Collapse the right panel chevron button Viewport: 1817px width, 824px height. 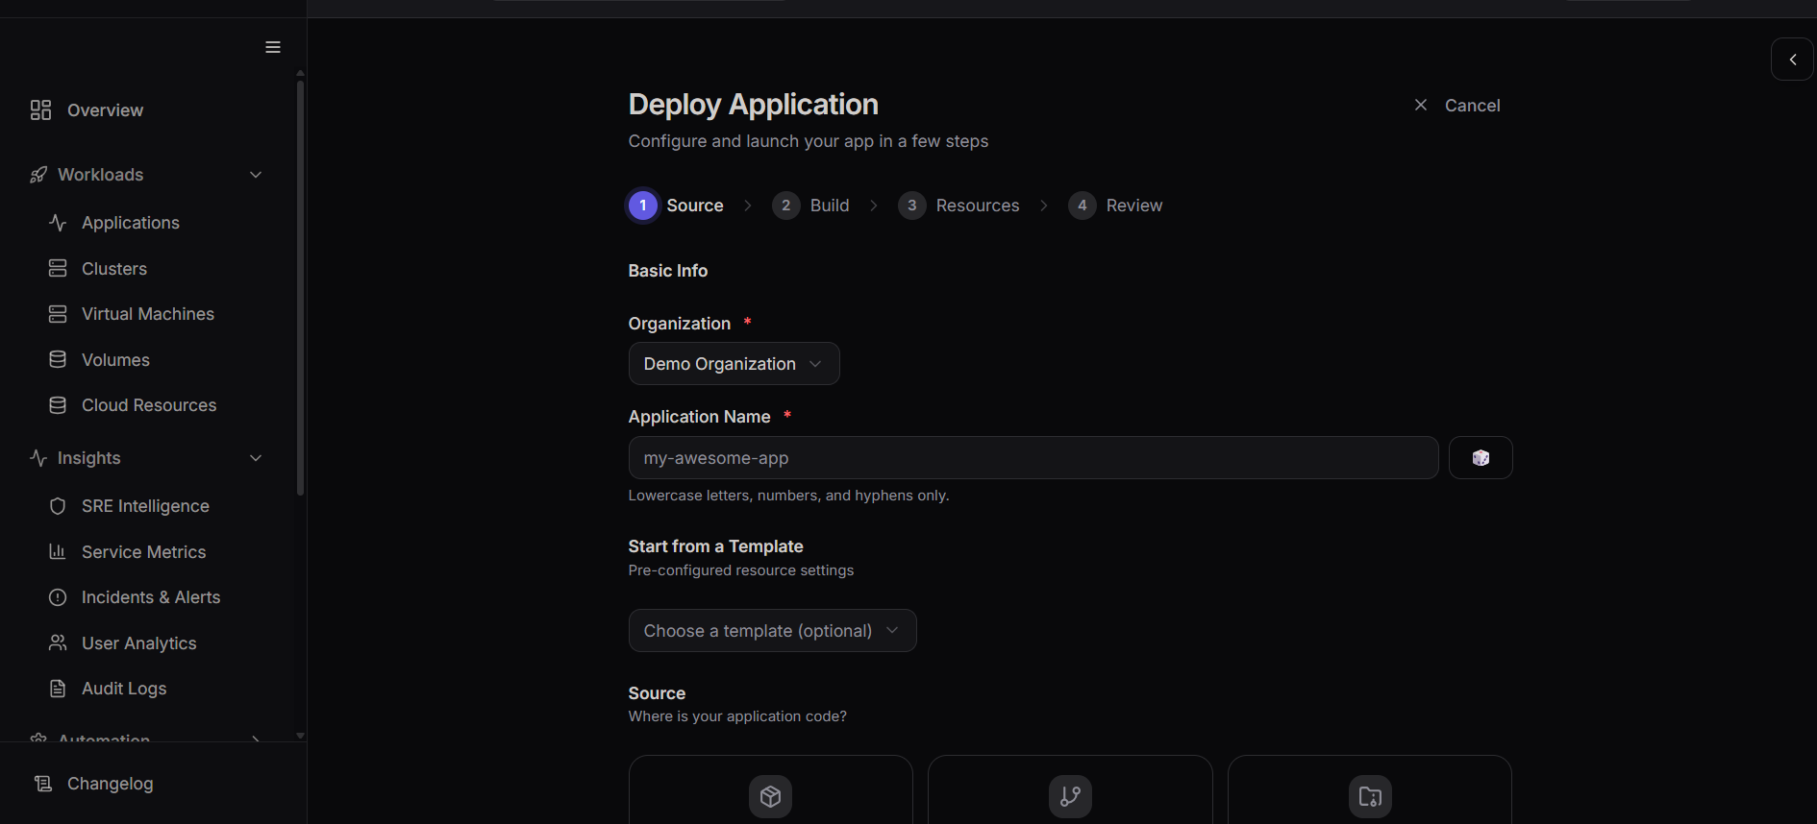pyautogui.click(x=1792, y=60)
